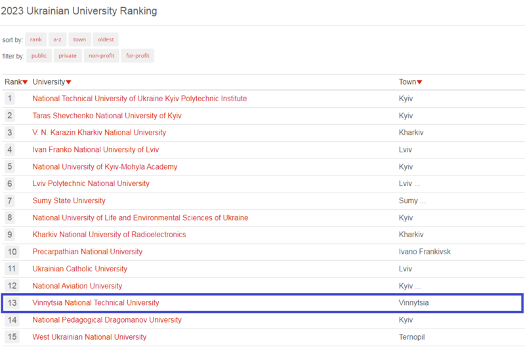Open Vinnytsia National Technical University link

click(x=96, y=303)
